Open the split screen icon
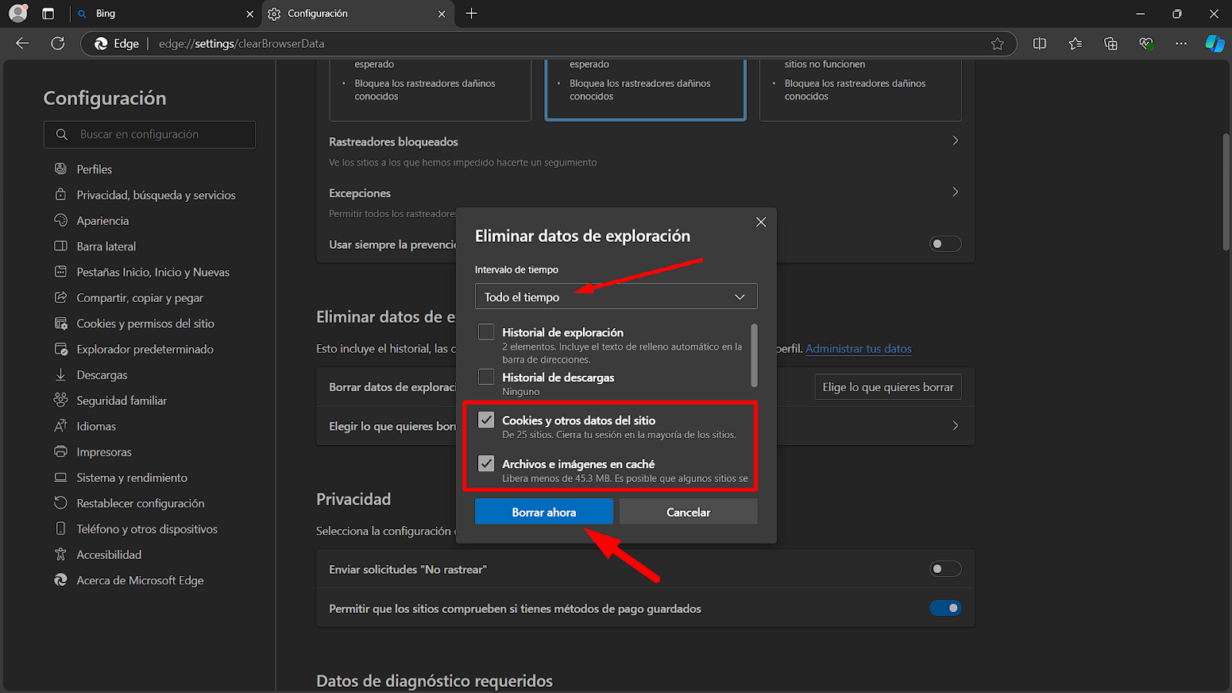This screenshot has height=693, width=1232. pyautogui.click(x=1039, y=44)
